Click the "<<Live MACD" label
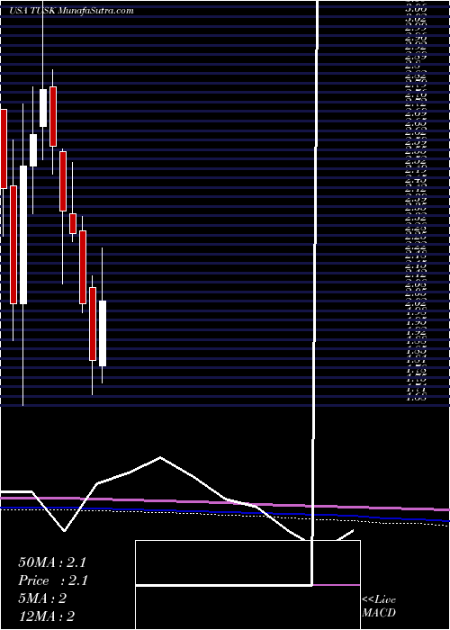The height and width of the screenshot is (630, 450). [379, 607]
